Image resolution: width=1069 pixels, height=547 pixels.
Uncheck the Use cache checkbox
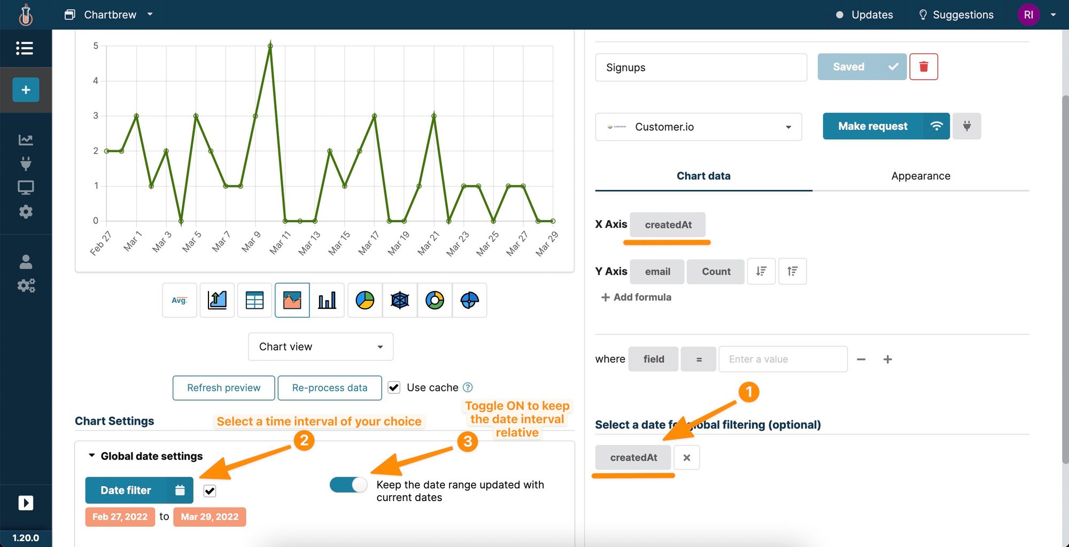coord(394,387)
